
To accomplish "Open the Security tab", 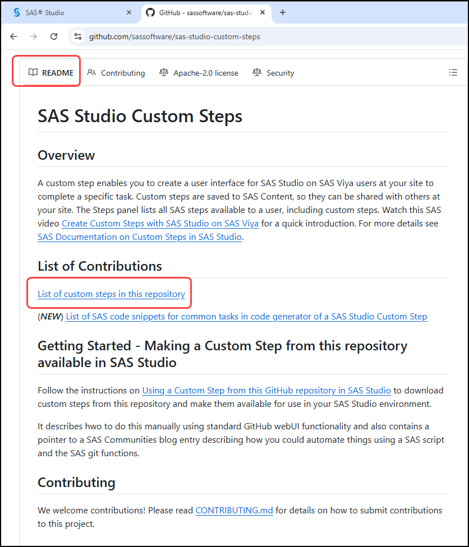I will pyautogui.click(x=273, y=72).
